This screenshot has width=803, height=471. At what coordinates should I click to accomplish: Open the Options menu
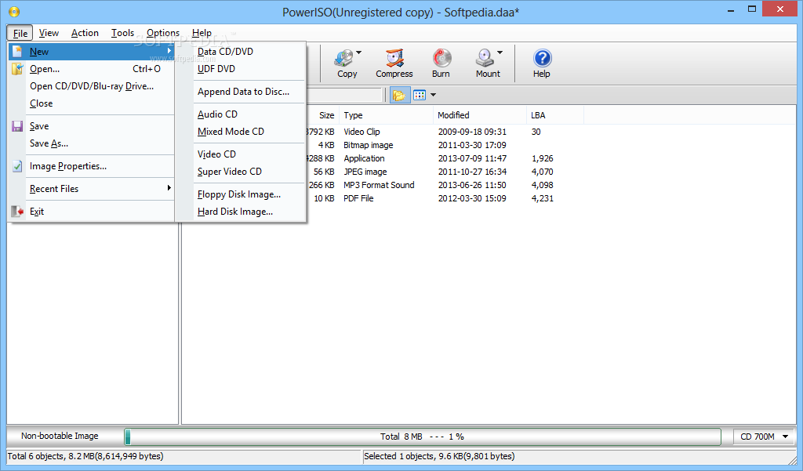tap(163, 33)
